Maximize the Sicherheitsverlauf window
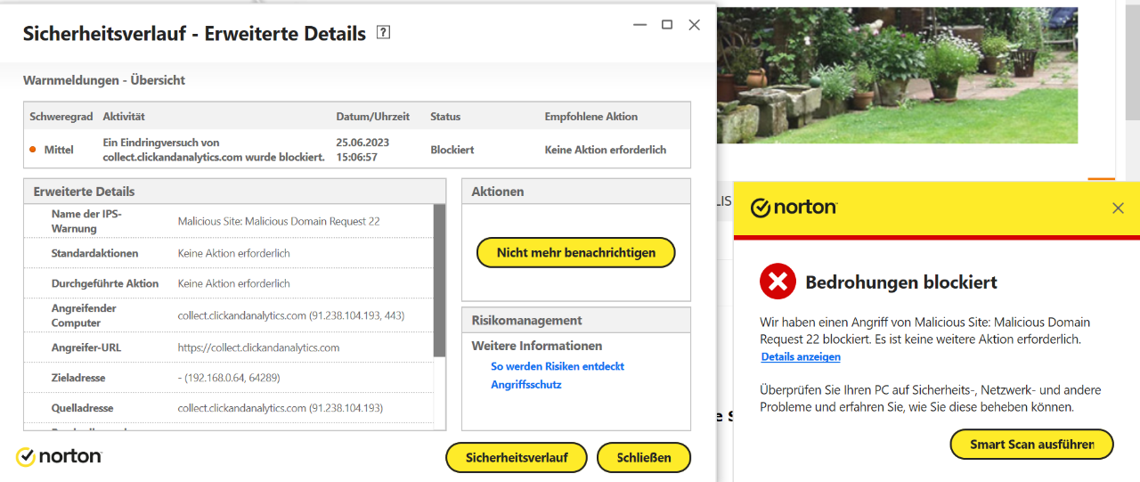Screen dimensions: 1140x482 tap(667, 25)
